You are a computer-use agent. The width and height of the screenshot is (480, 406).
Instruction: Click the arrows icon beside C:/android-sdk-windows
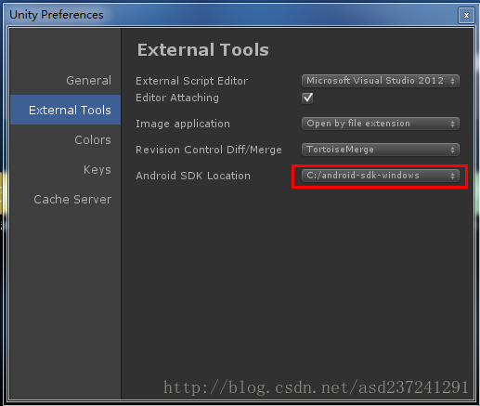click(452, 176)
